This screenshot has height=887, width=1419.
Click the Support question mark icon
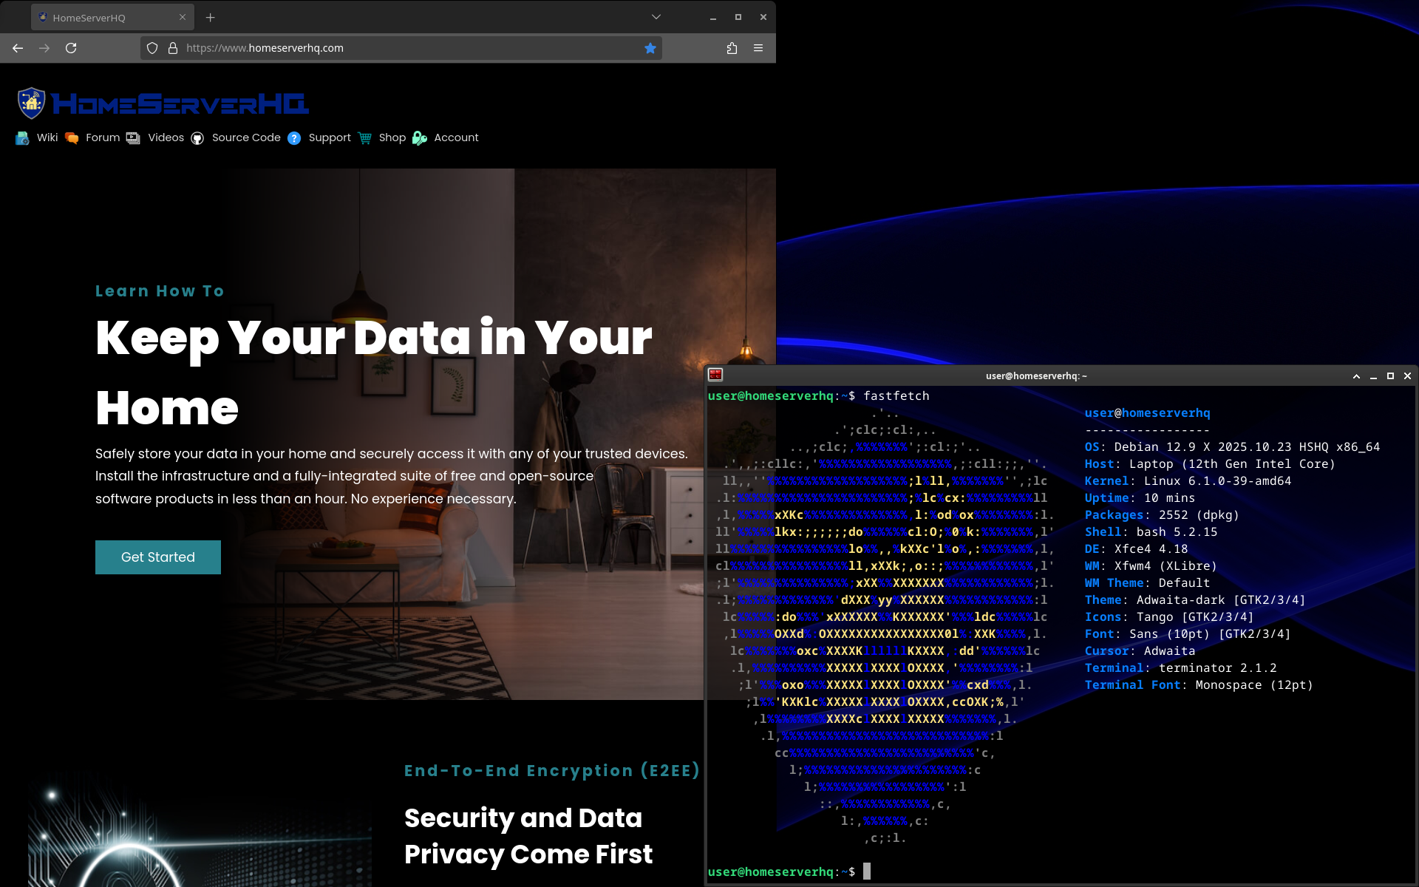[x=294, y=138]
